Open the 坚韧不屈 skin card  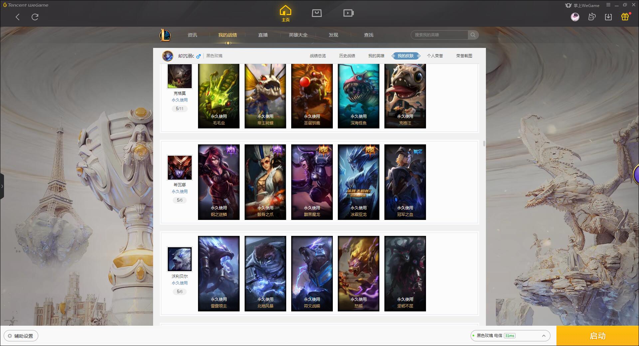tap(405, 273)
